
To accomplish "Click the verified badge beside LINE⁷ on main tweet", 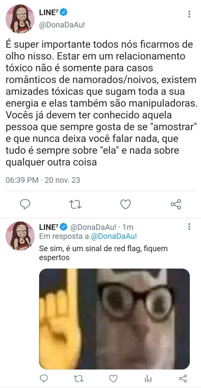I will click(64, 12).
